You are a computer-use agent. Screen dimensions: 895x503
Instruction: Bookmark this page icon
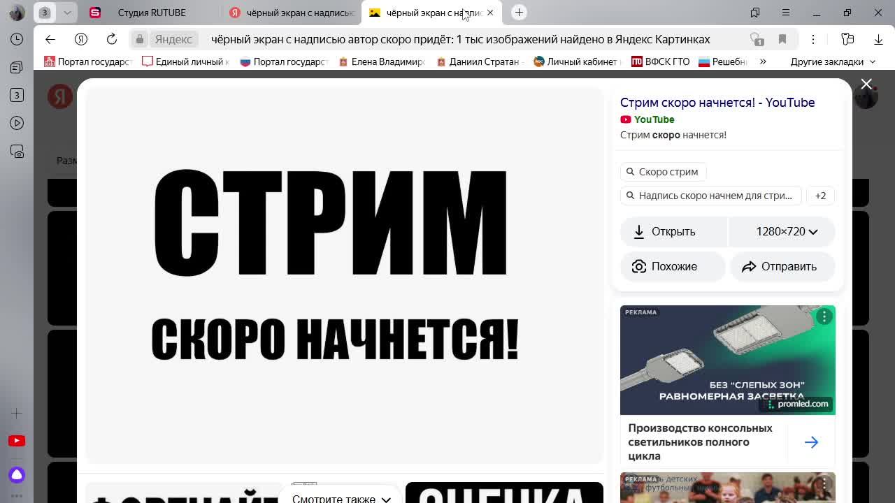[x=782, y=39]
